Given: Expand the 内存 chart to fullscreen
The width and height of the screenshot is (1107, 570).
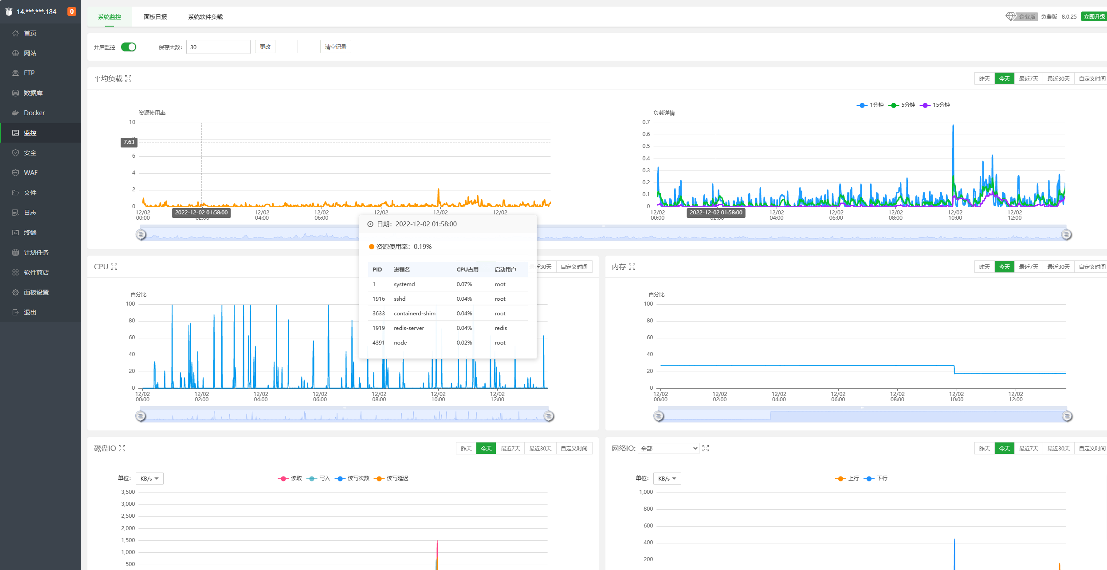Looking at the screenshot, I should click(x=632, y=267).
